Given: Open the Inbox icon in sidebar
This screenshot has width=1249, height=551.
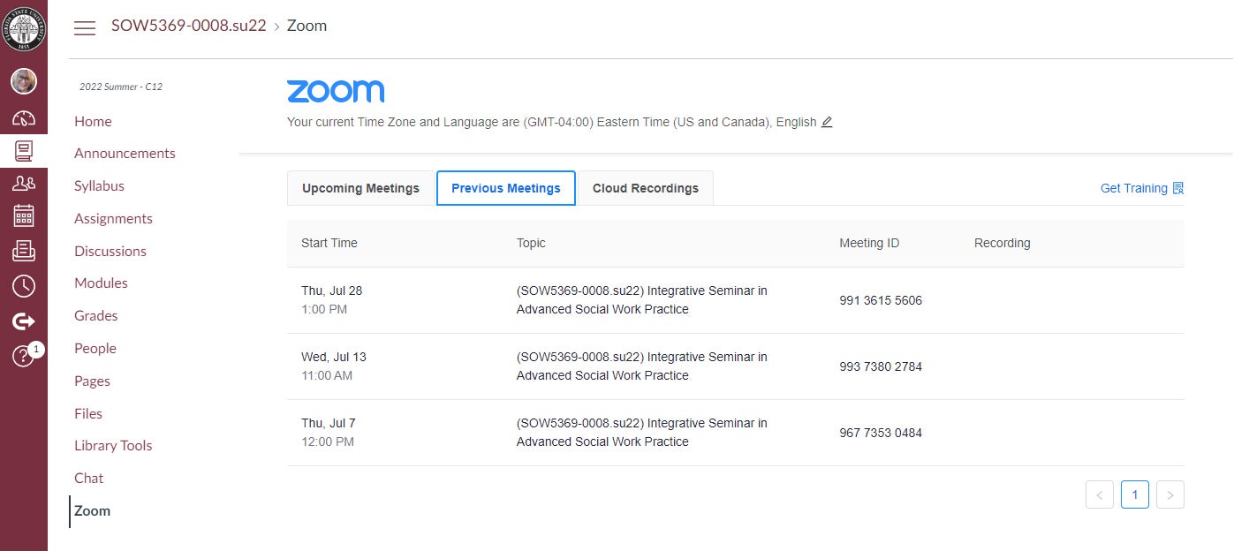Looking at the screenshot, I should (x=24, y=252).
